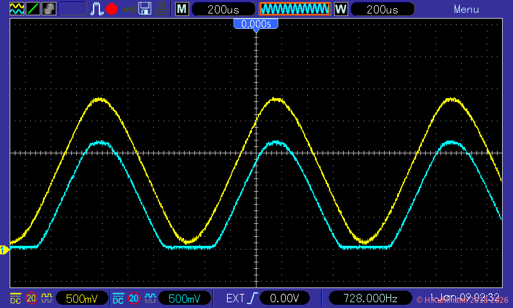
Task: Toggle channel 2 cyan DC coupling icon
Action: tap(119, 298)
